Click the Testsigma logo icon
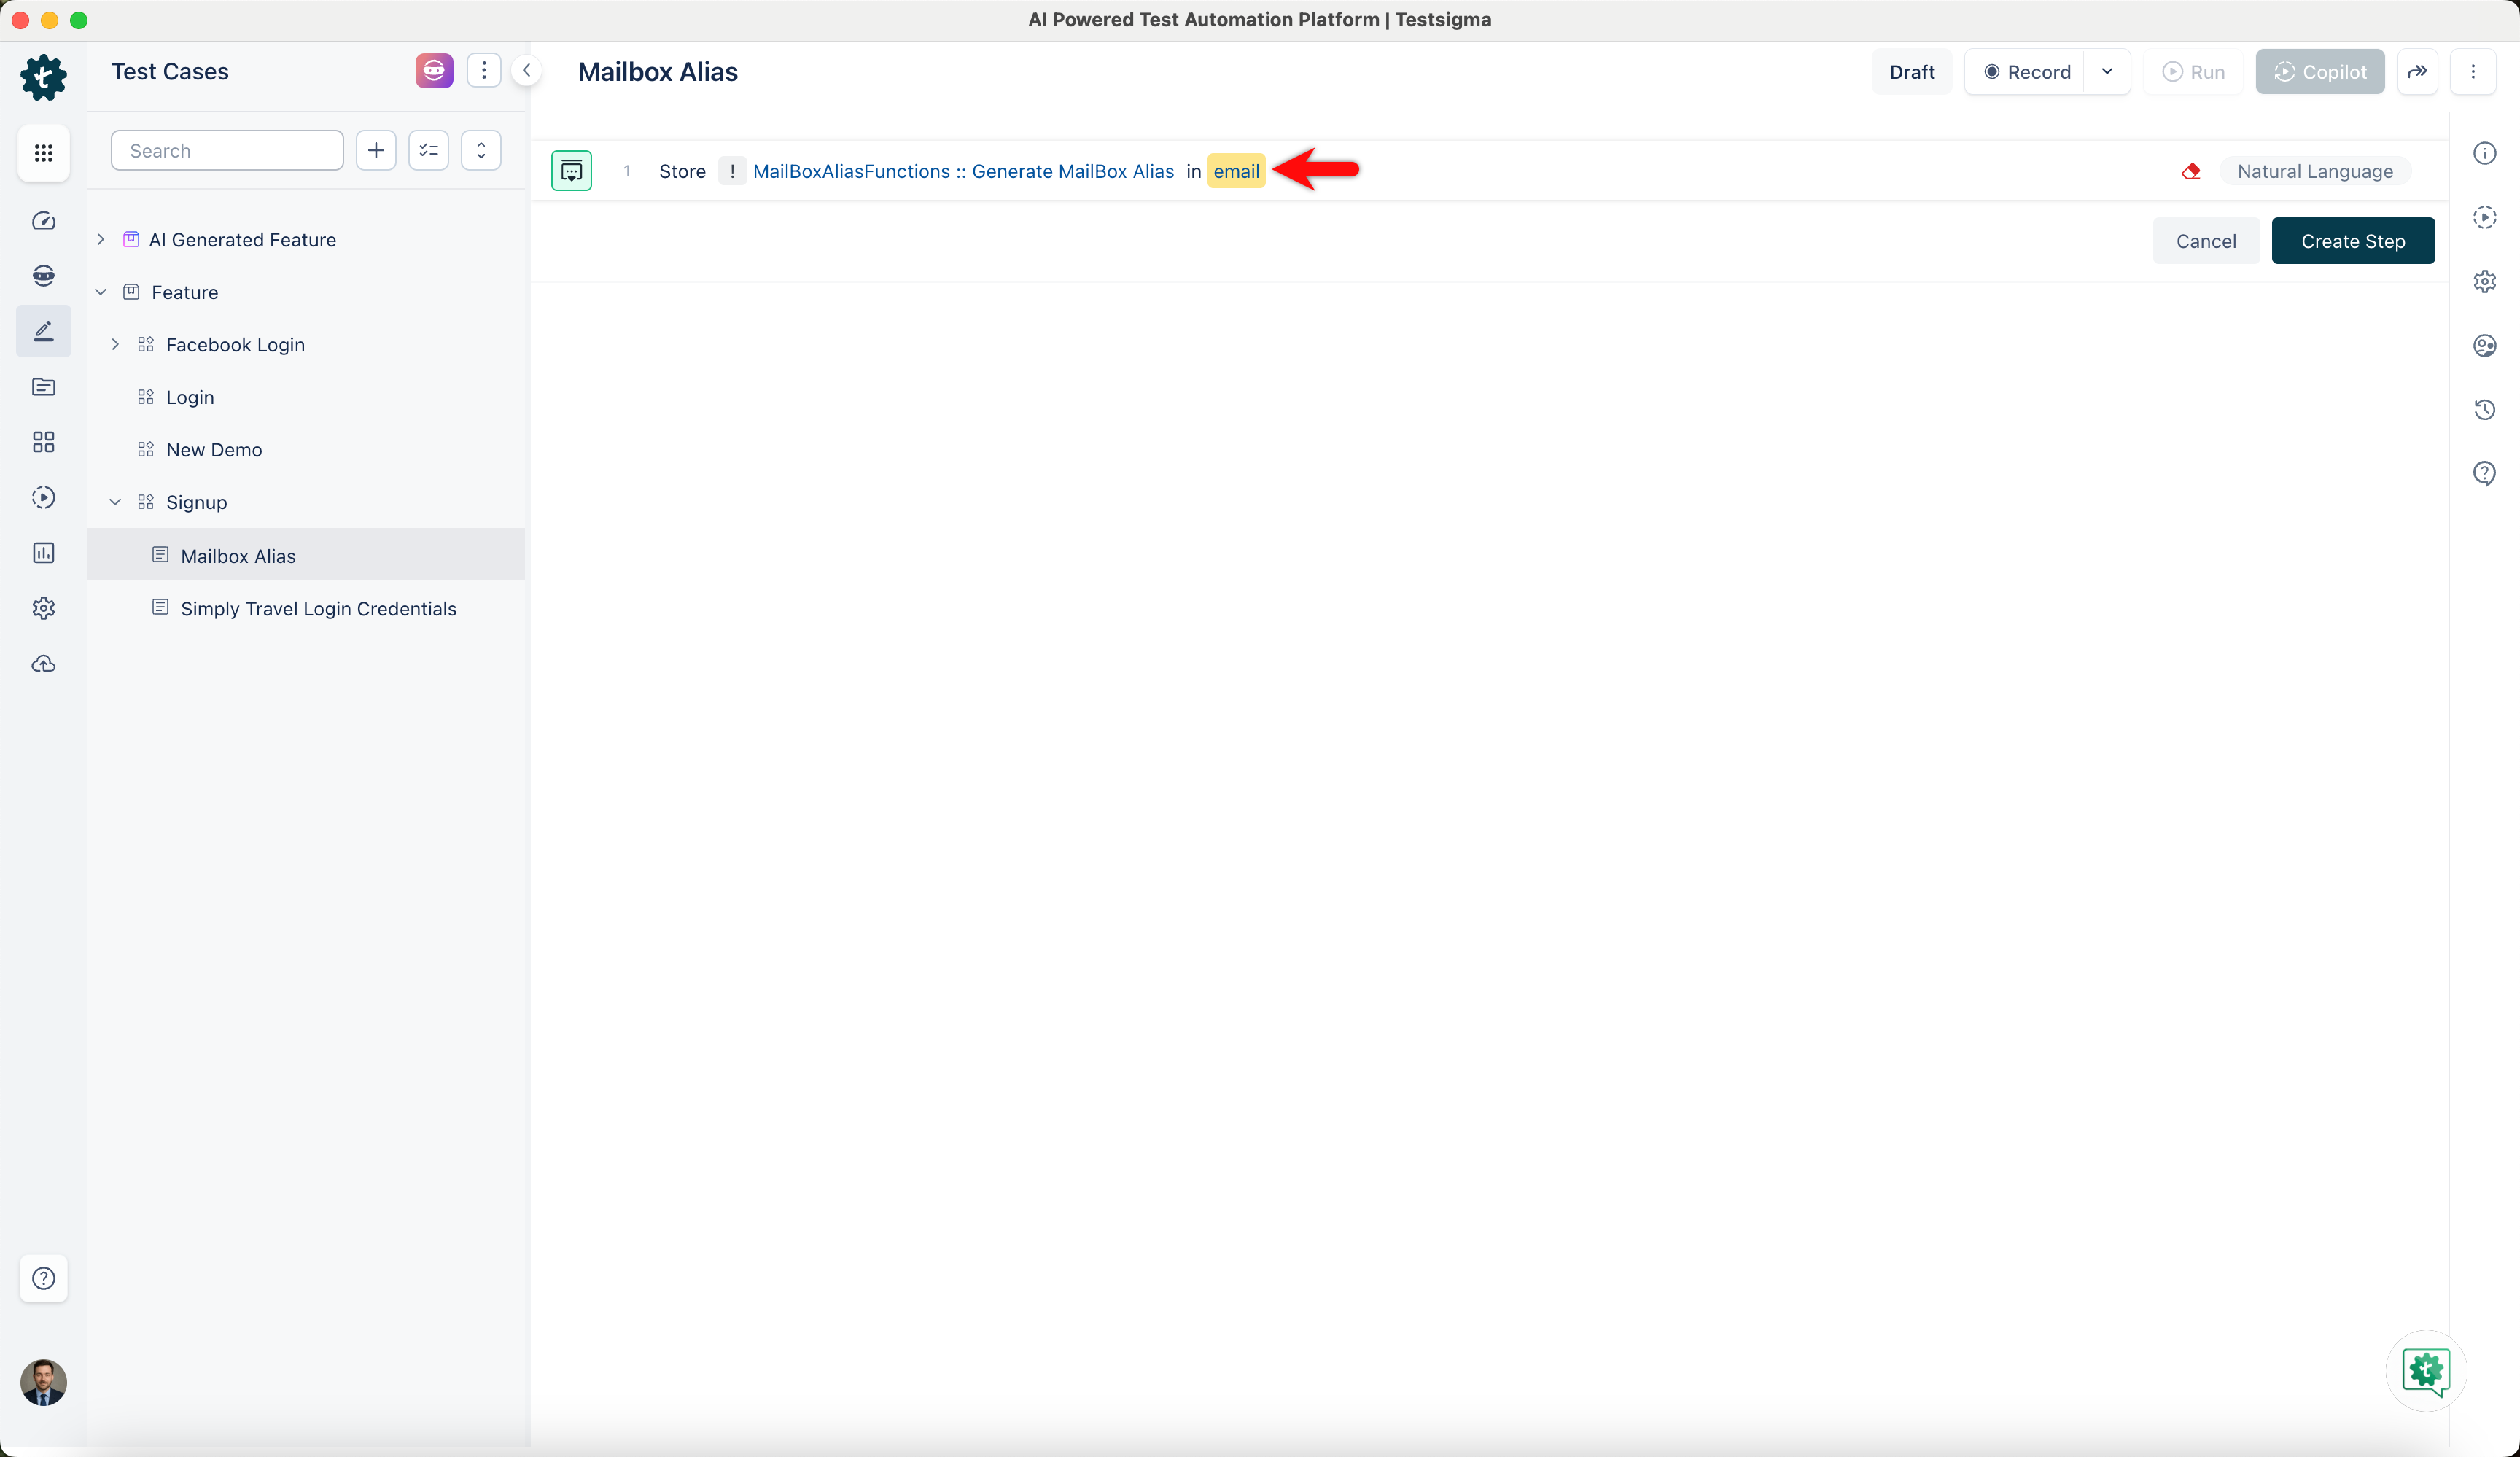Screen dimensions: 2520x1457 click(x=43, y=77)
